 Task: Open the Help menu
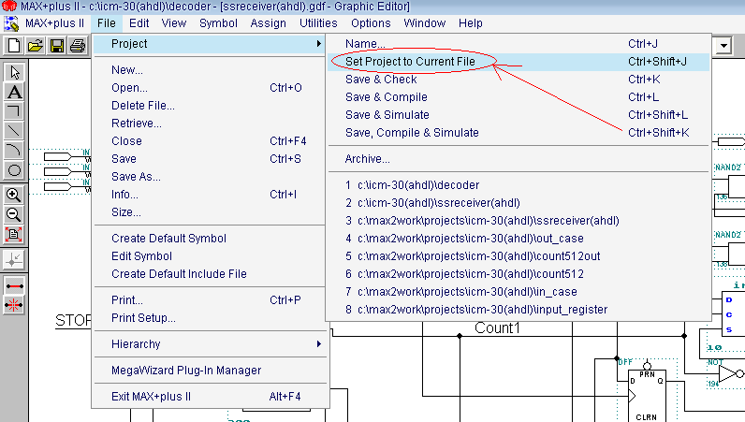point(471,23)
